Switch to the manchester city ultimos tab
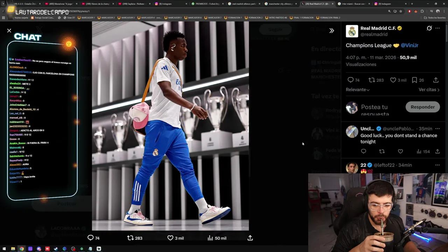 pos(280,4)
